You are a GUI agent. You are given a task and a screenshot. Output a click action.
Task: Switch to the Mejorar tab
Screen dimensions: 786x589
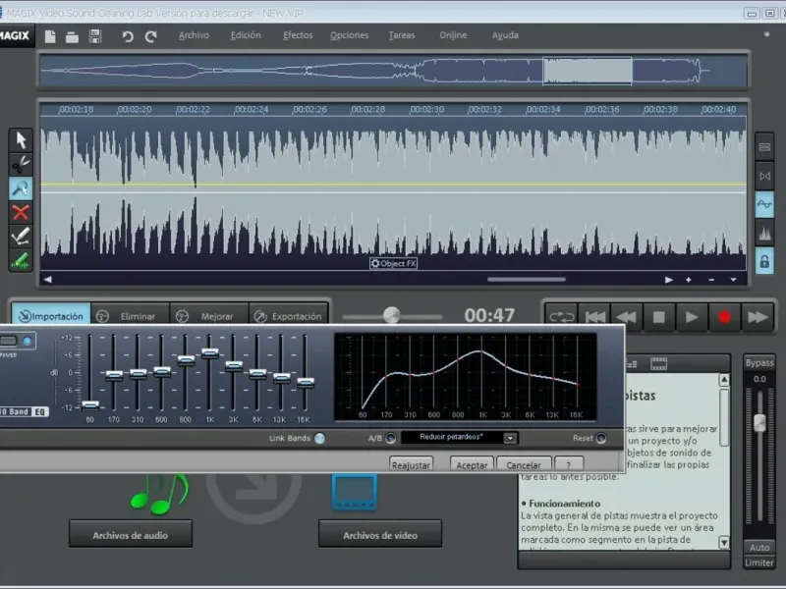click(x=209, y=316)
